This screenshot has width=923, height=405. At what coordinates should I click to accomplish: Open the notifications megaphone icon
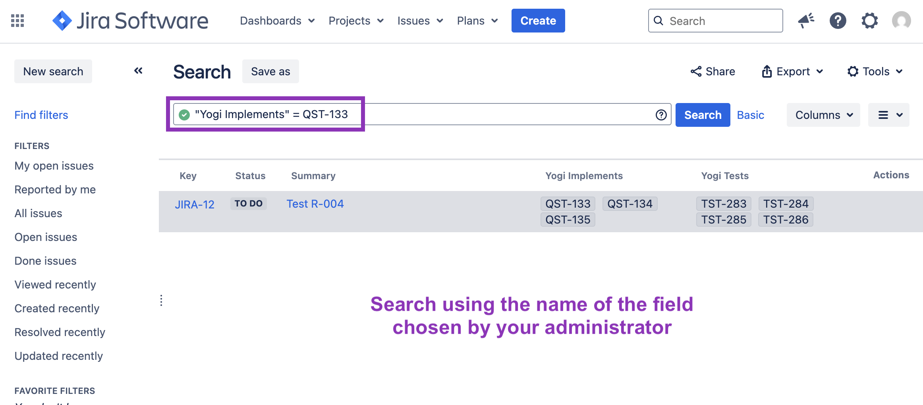pyautogui.click(x=806, y=21)
